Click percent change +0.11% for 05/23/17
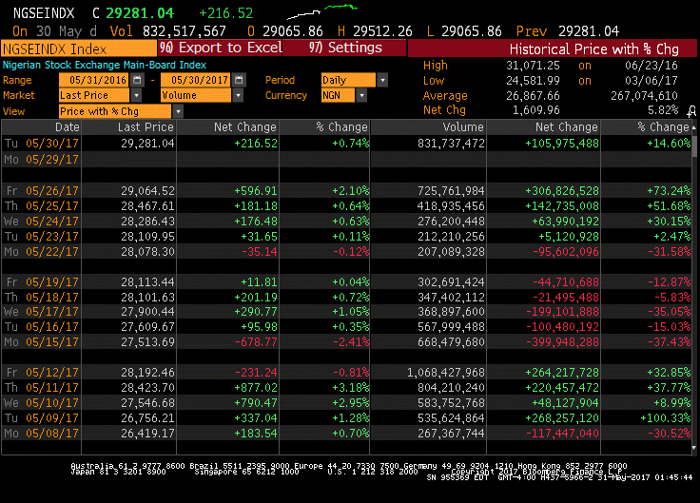700x503 pixels. (350, 237)
